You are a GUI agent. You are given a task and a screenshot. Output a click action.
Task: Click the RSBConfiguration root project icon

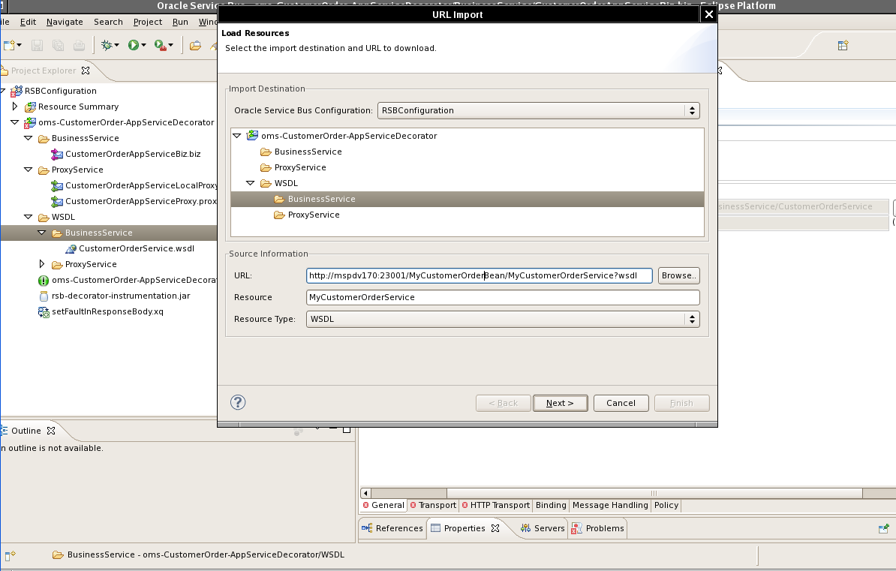pyautogui.click(x=17, y=91)
